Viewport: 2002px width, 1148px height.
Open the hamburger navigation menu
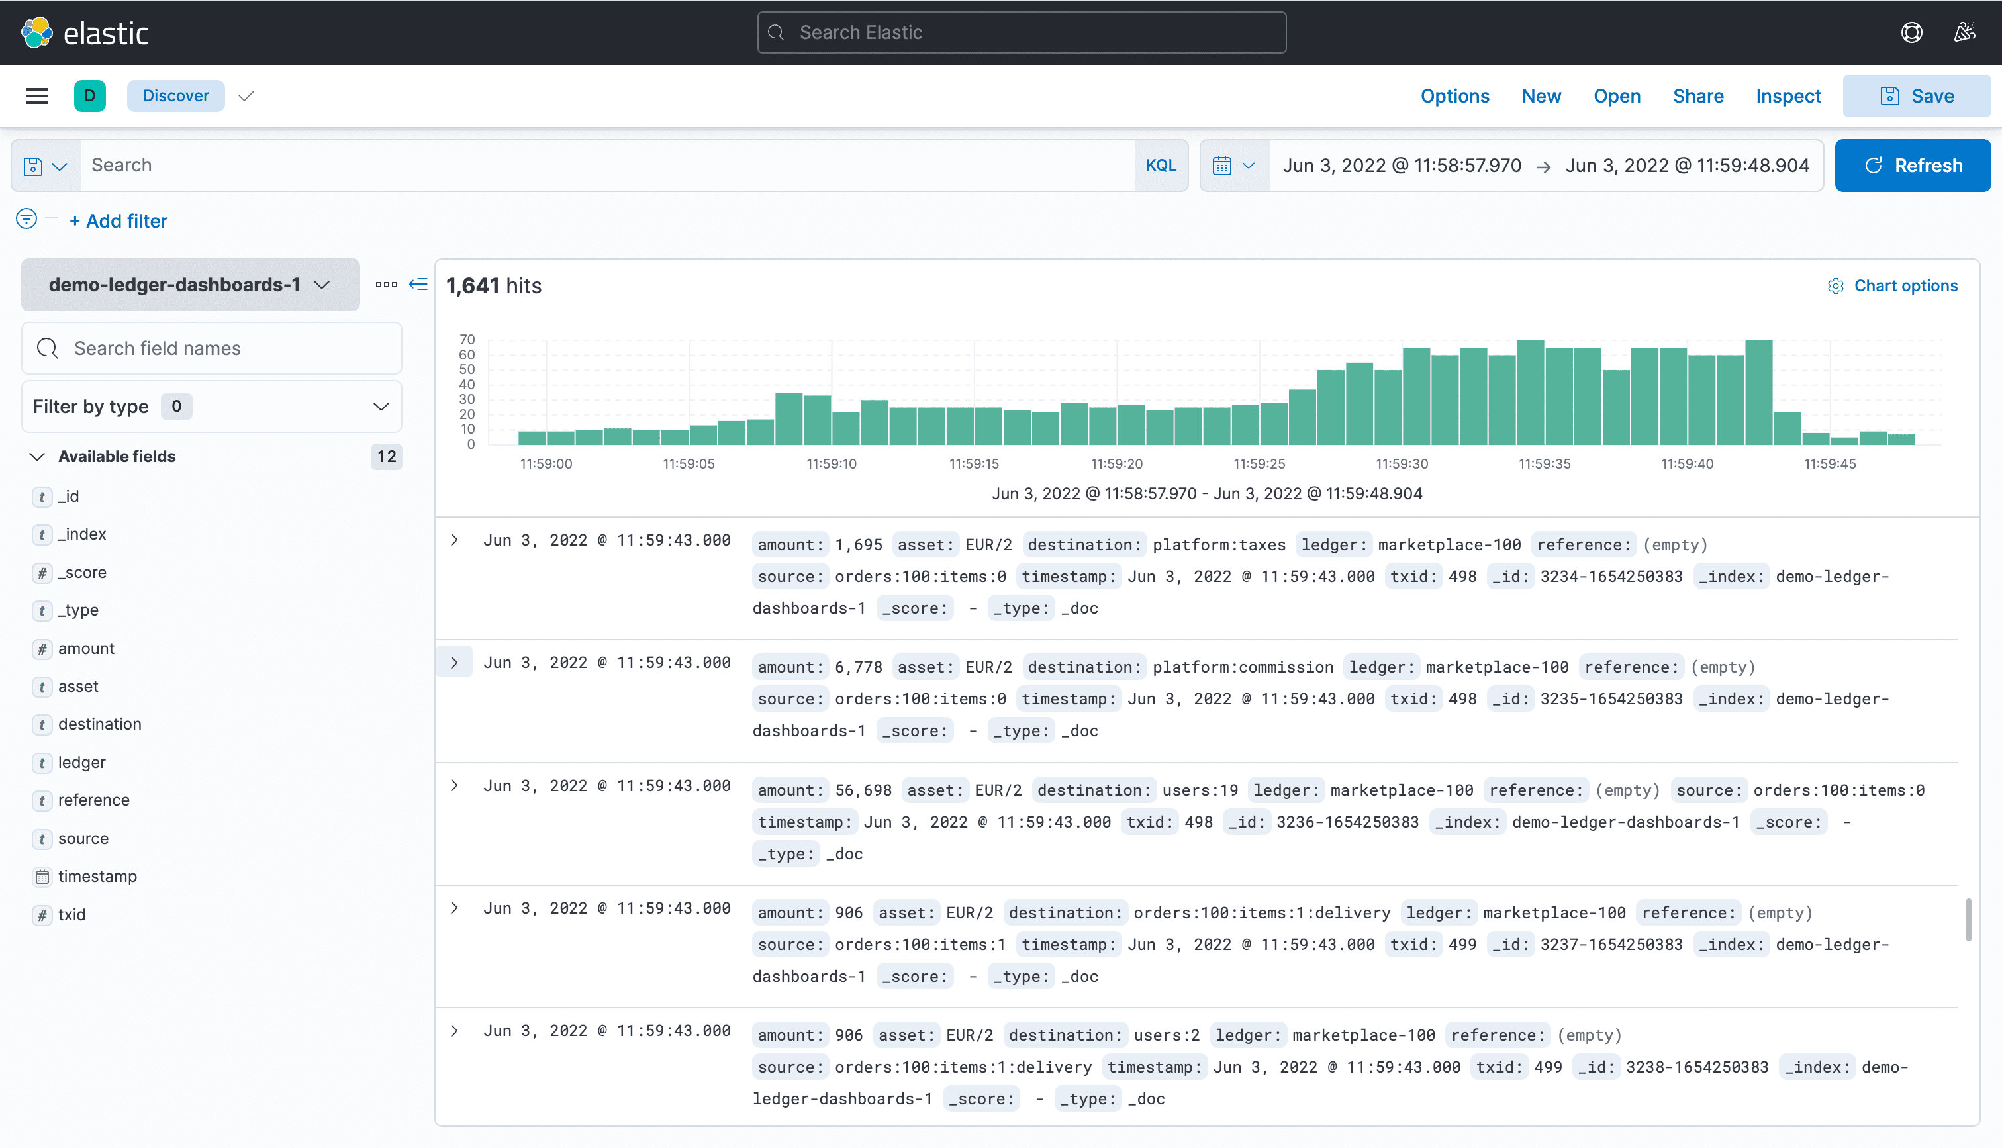37,95
